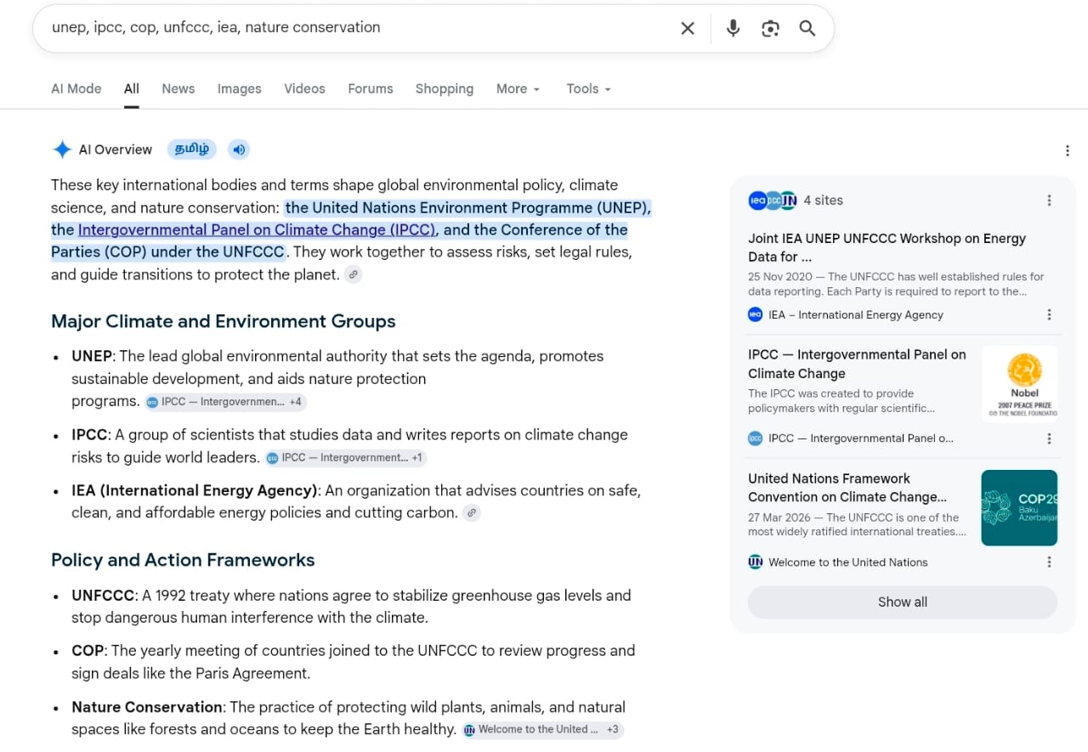The width and height of the screenshot is (1088, 752).
Task: Open Google Lens image search icon
Action: point(770,28)
